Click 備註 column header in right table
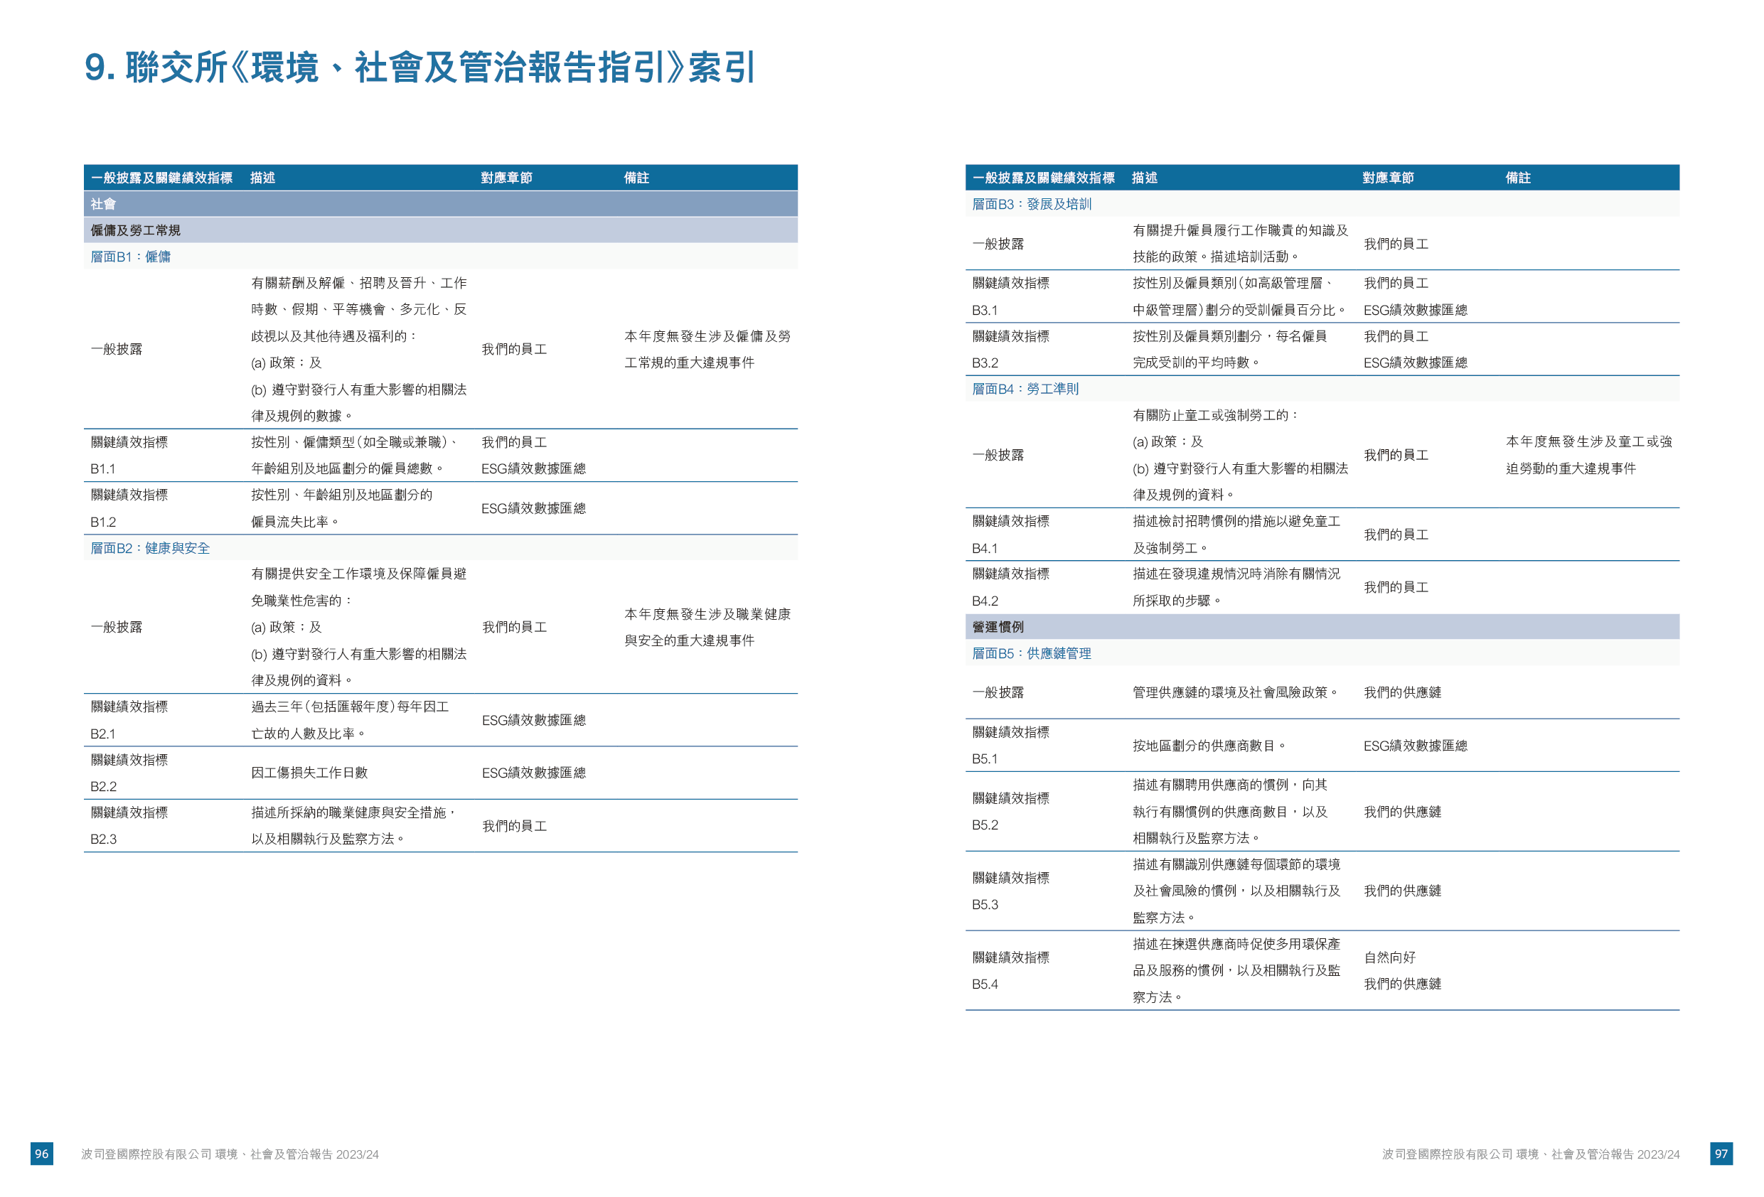 pos(1518,178)
